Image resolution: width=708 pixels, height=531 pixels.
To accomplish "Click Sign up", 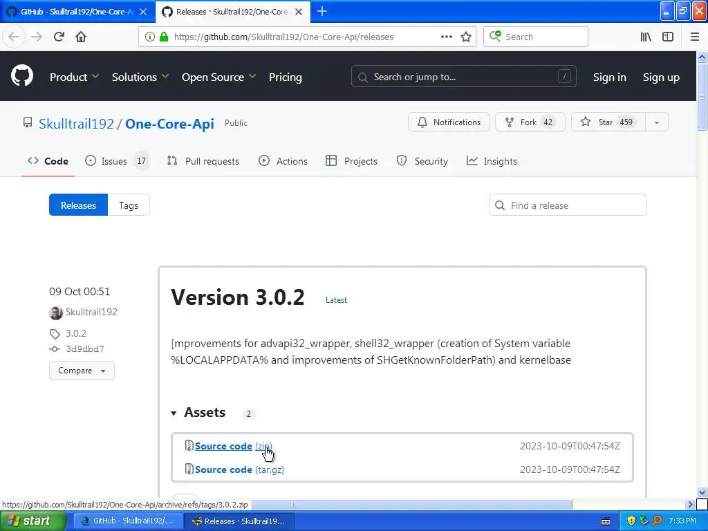I will click(x=661, y=77).
